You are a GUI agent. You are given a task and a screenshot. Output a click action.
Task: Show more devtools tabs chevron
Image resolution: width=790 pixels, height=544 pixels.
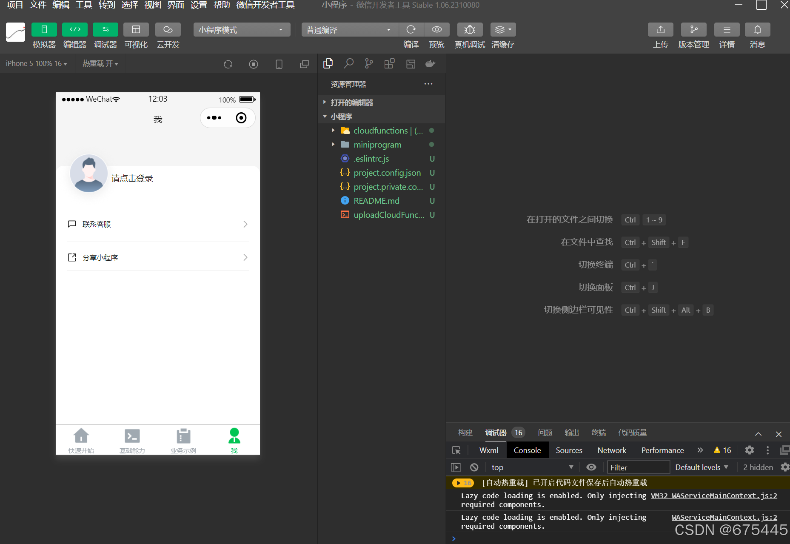[700, 450]
